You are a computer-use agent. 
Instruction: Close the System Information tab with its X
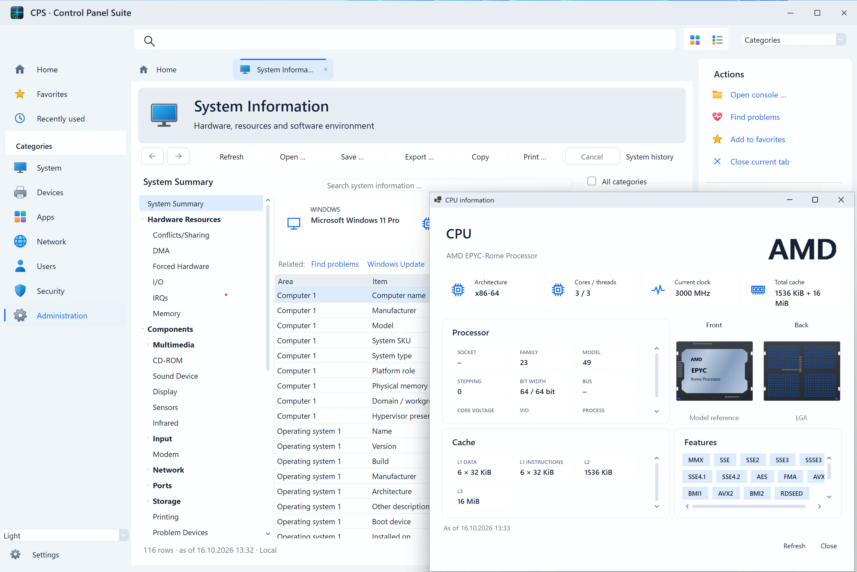[x=325, y=69]
